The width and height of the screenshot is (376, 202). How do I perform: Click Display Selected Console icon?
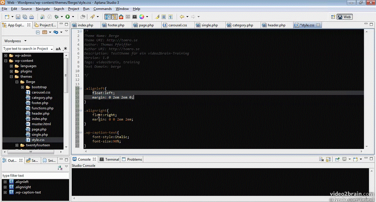coord(344,159)
